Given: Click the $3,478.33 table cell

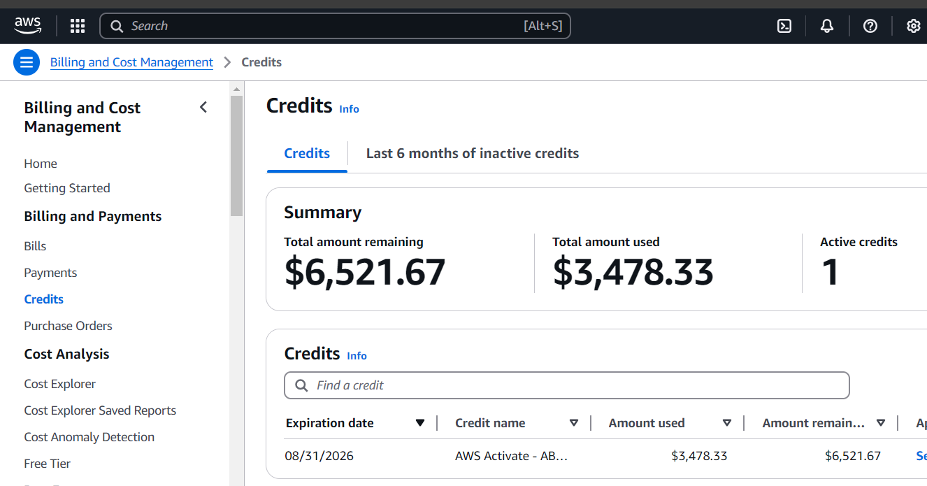Looking at the screenshot, I should [x=699, y=456].
